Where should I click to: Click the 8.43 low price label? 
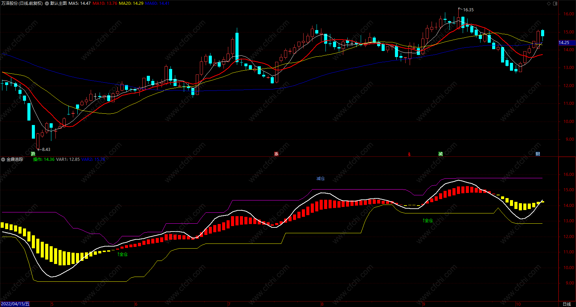[46, 150]
